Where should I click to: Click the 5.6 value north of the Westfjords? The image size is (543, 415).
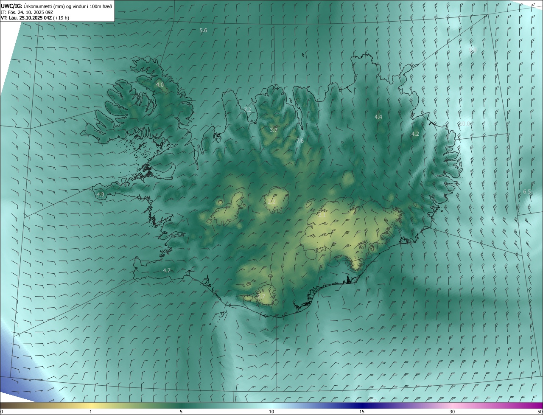[203, 31]
